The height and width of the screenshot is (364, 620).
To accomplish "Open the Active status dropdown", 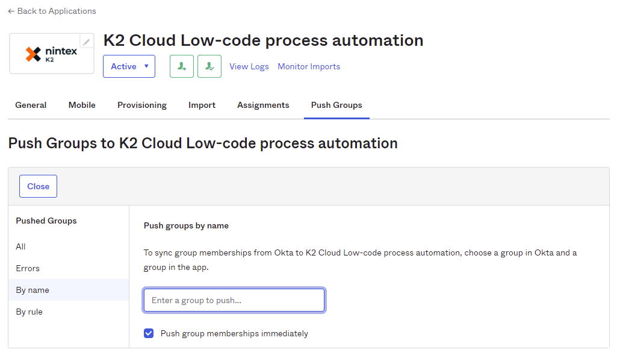I will tap(129, 66).
